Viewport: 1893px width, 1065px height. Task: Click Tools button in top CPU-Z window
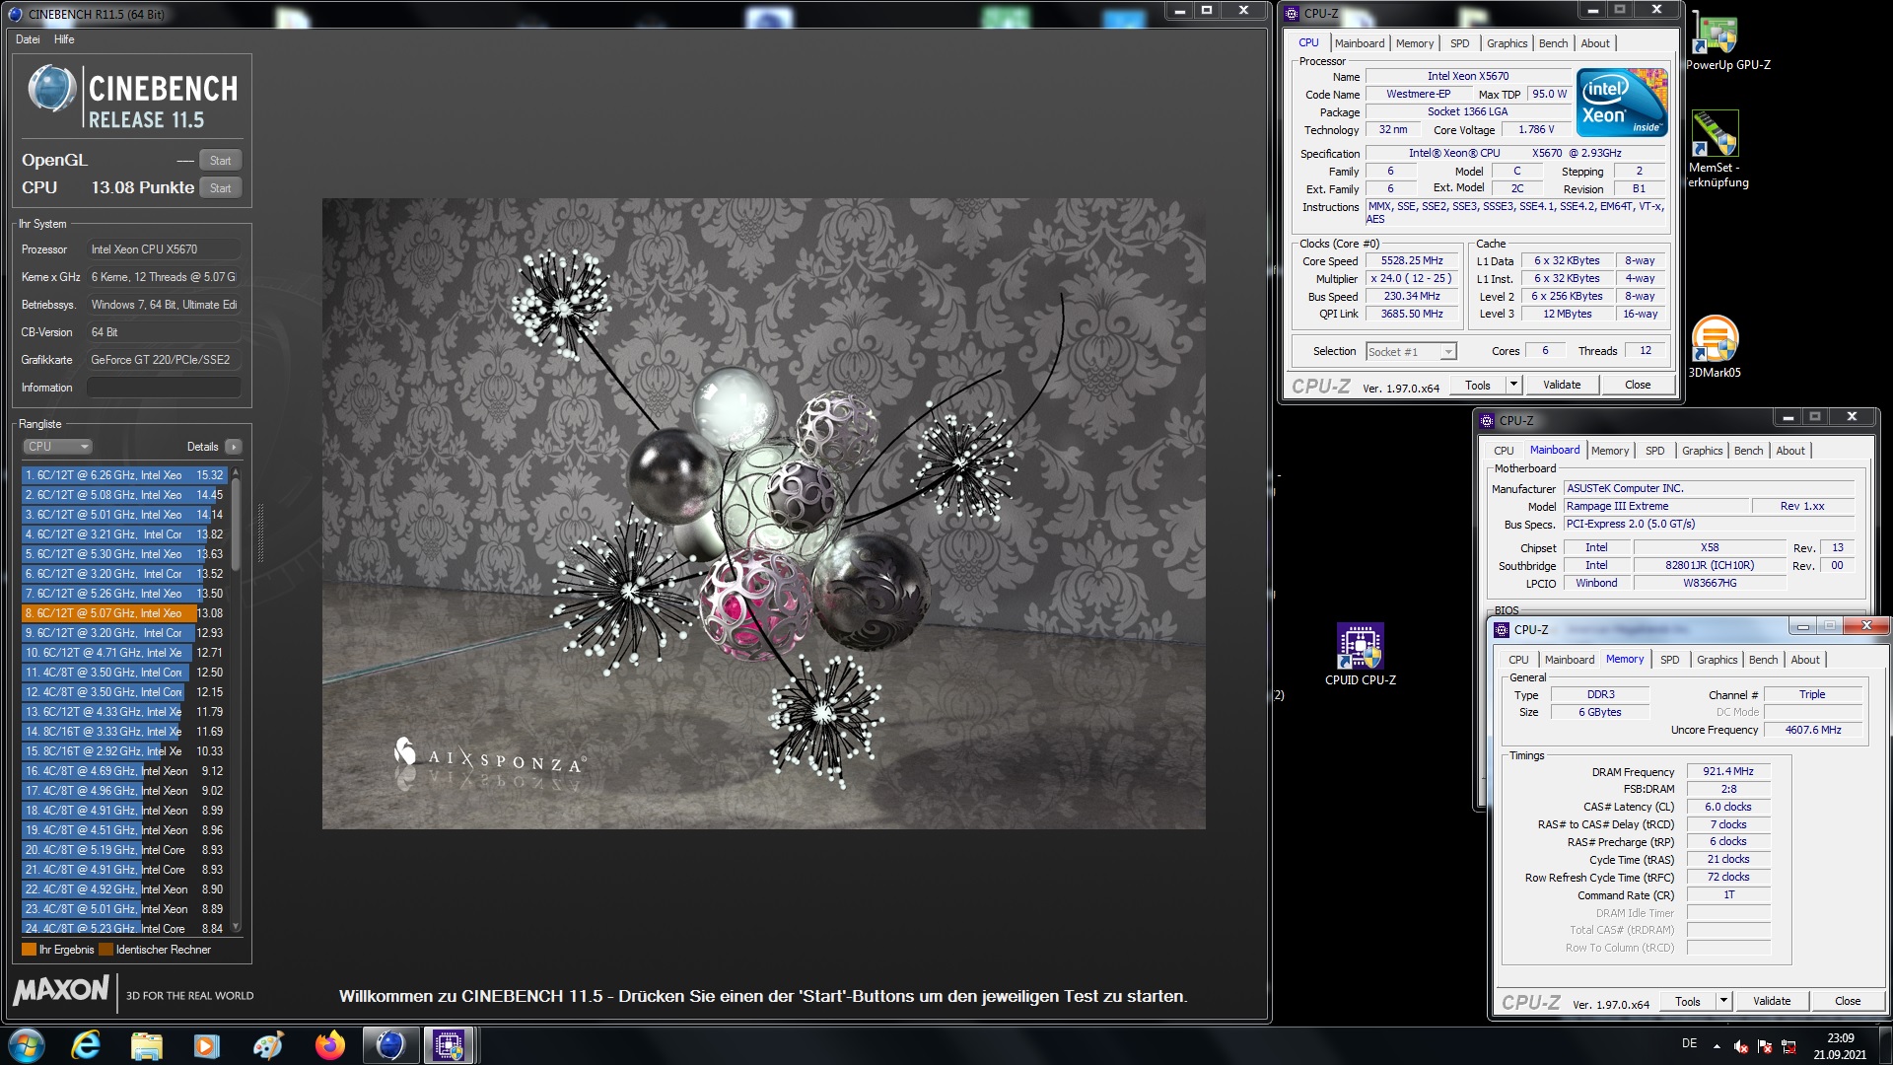pyautogui.click(x=1478, y=386)
